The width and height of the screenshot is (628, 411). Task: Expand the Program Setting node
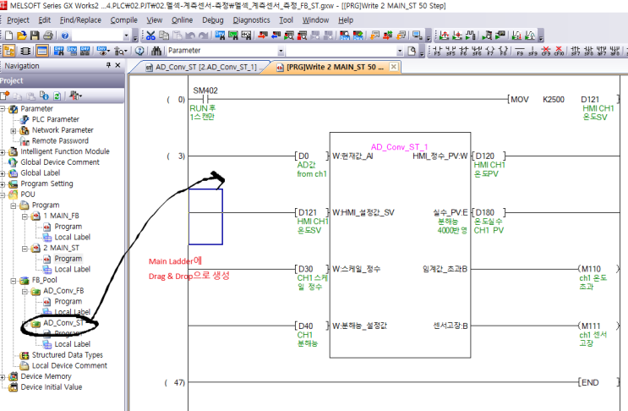[3, 184]
